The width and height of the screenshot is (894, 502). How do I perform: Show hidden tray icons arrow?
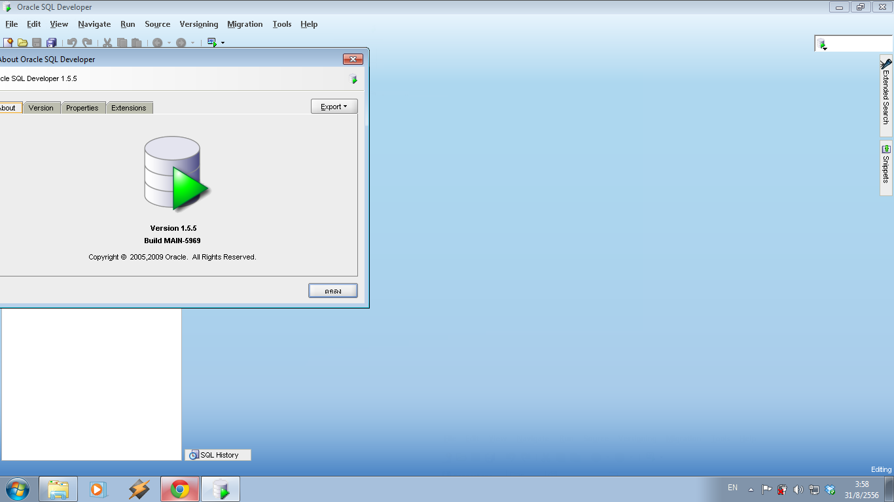click(x=751, y=490)
